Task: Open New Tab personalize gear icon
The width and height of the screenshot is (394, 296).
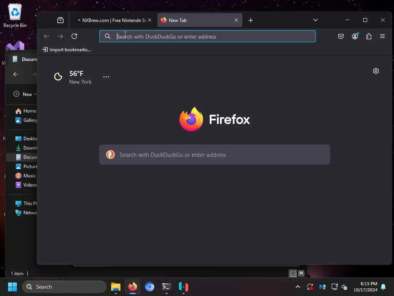Action: [x=376, y=71]
